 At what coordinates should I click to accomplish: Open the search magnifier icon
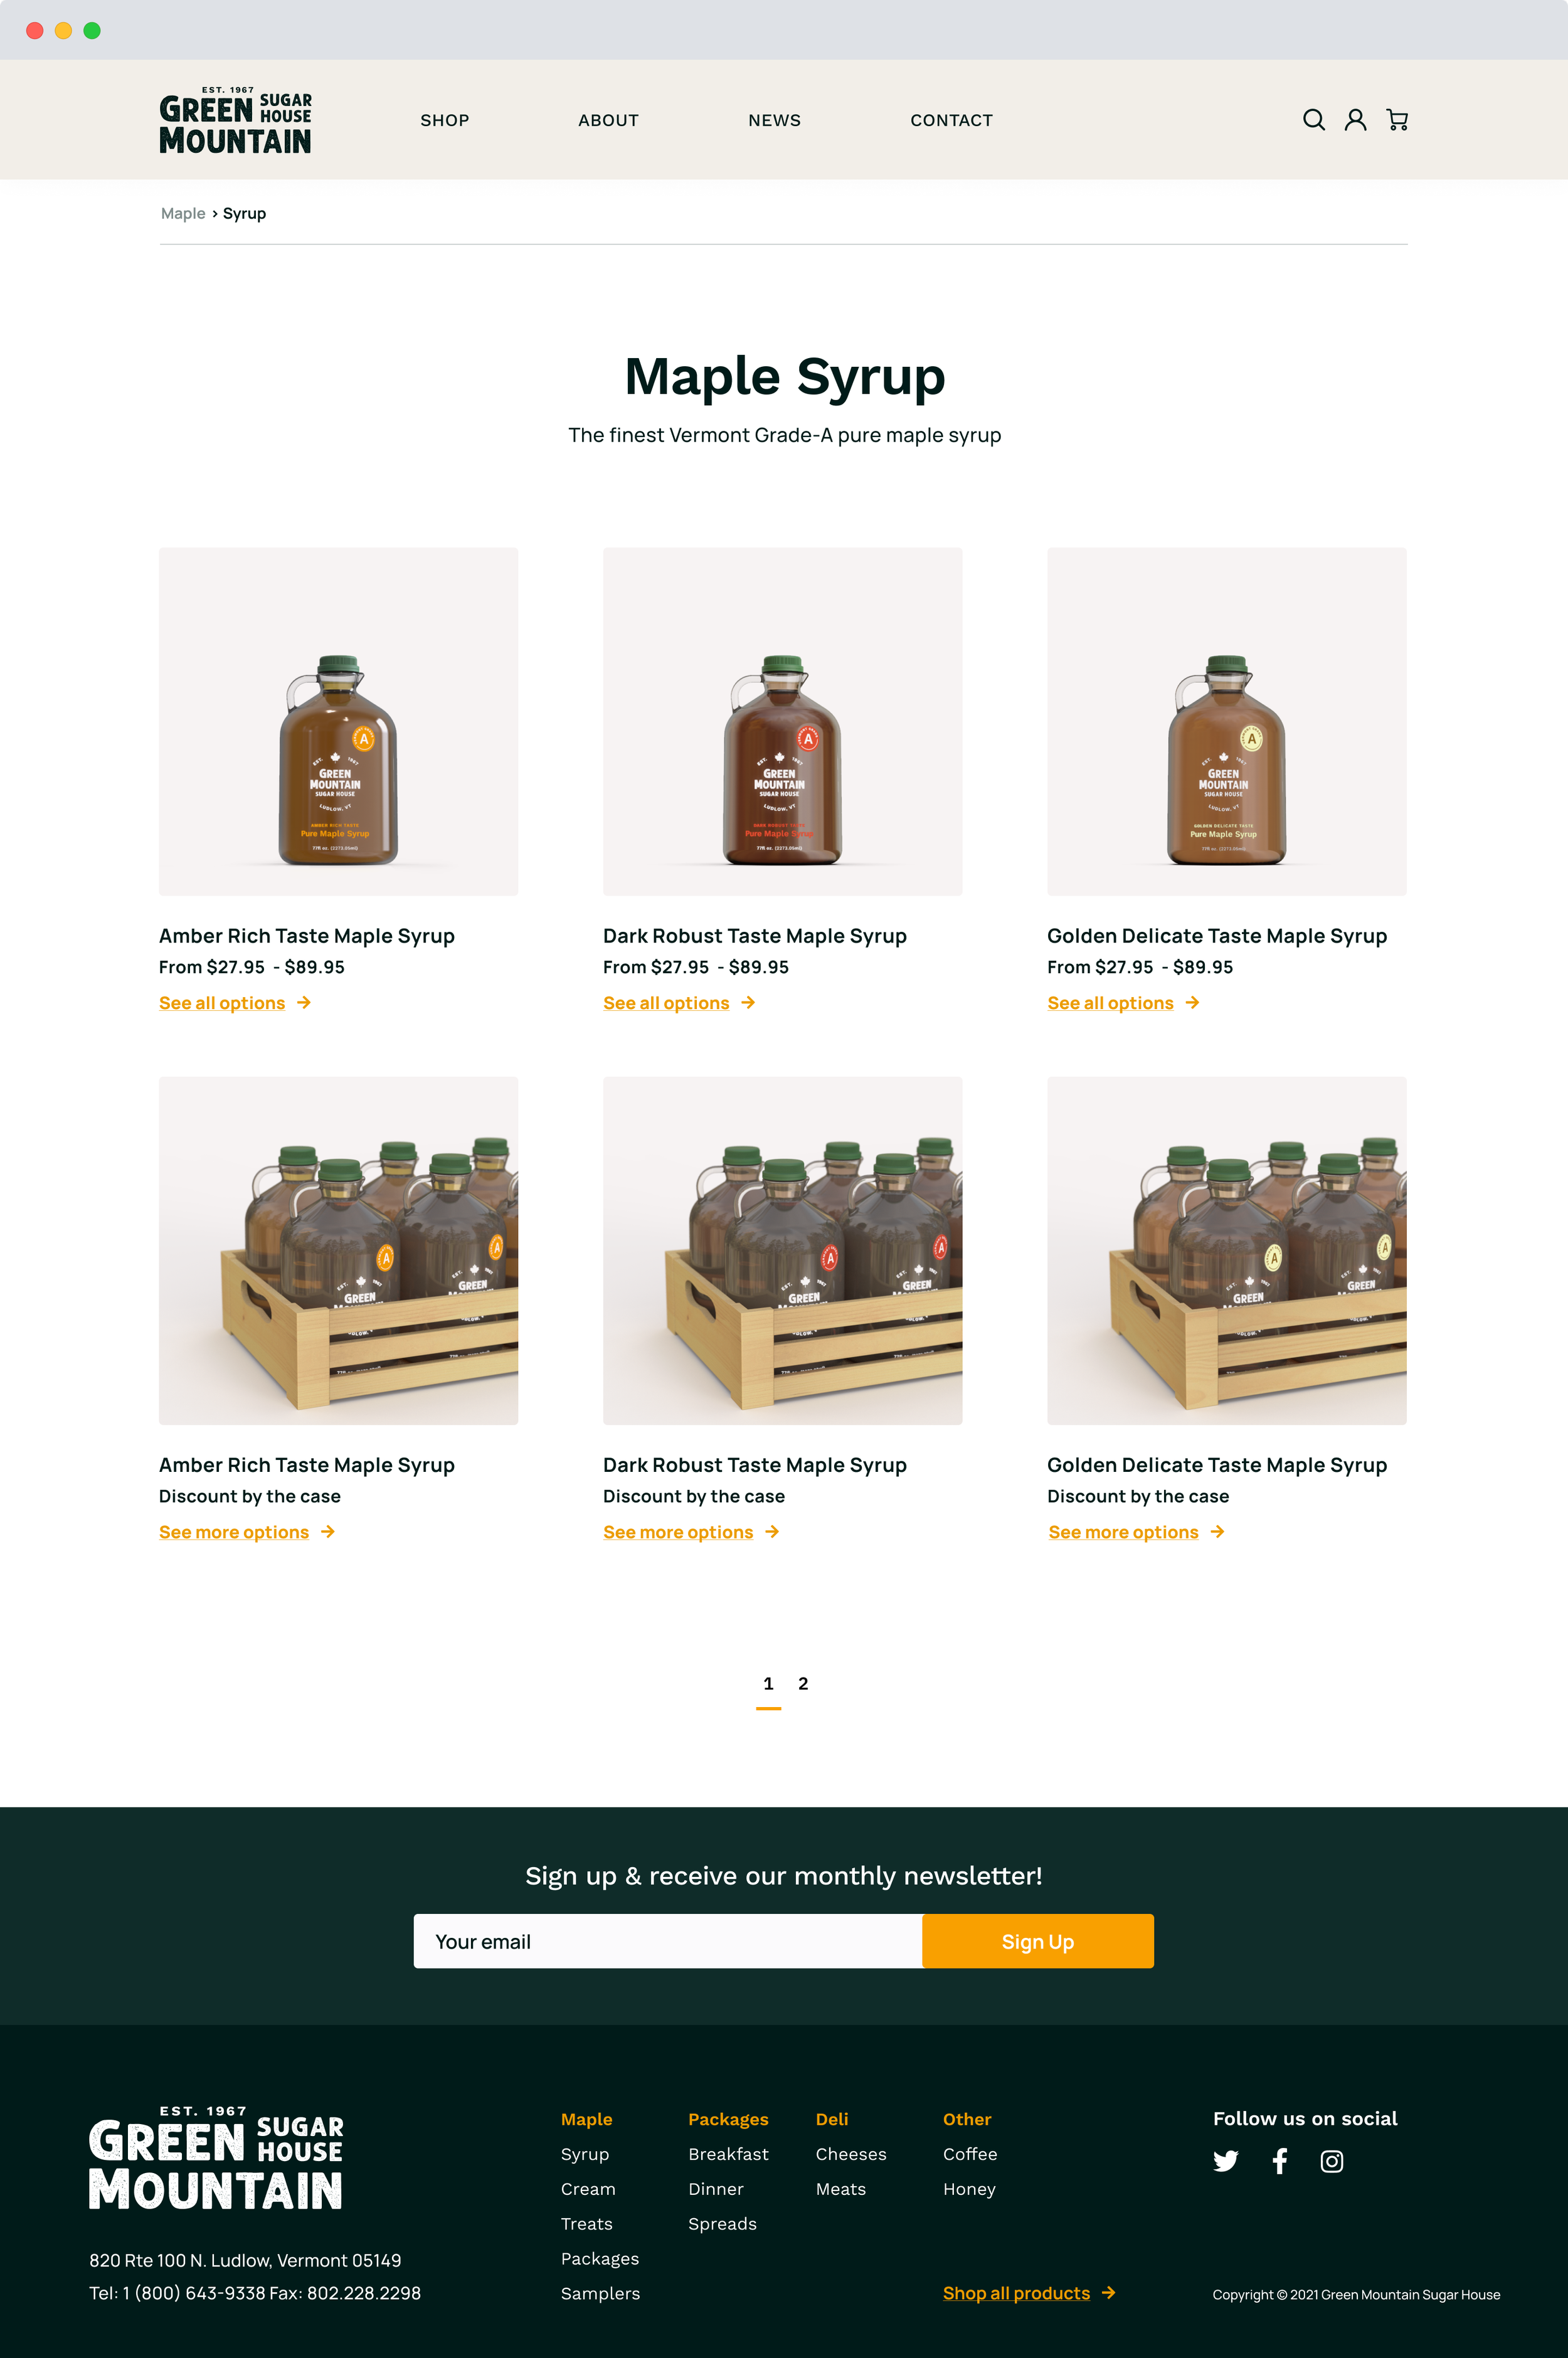click(1314, 120)
